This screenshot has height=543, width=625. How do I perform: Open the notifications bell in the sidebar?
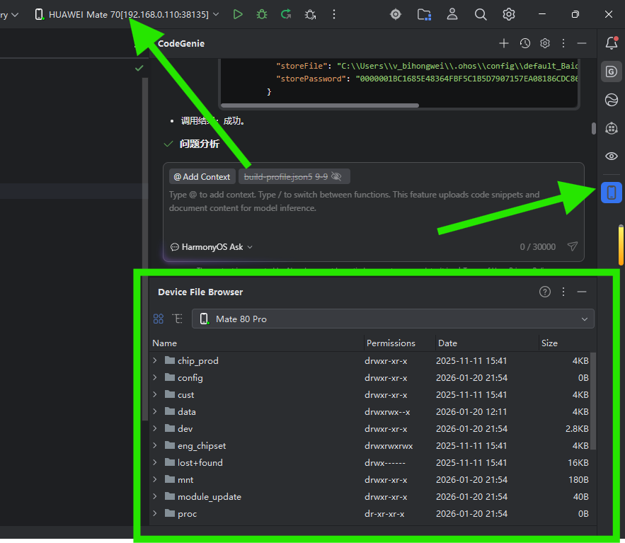coord(612,42)
